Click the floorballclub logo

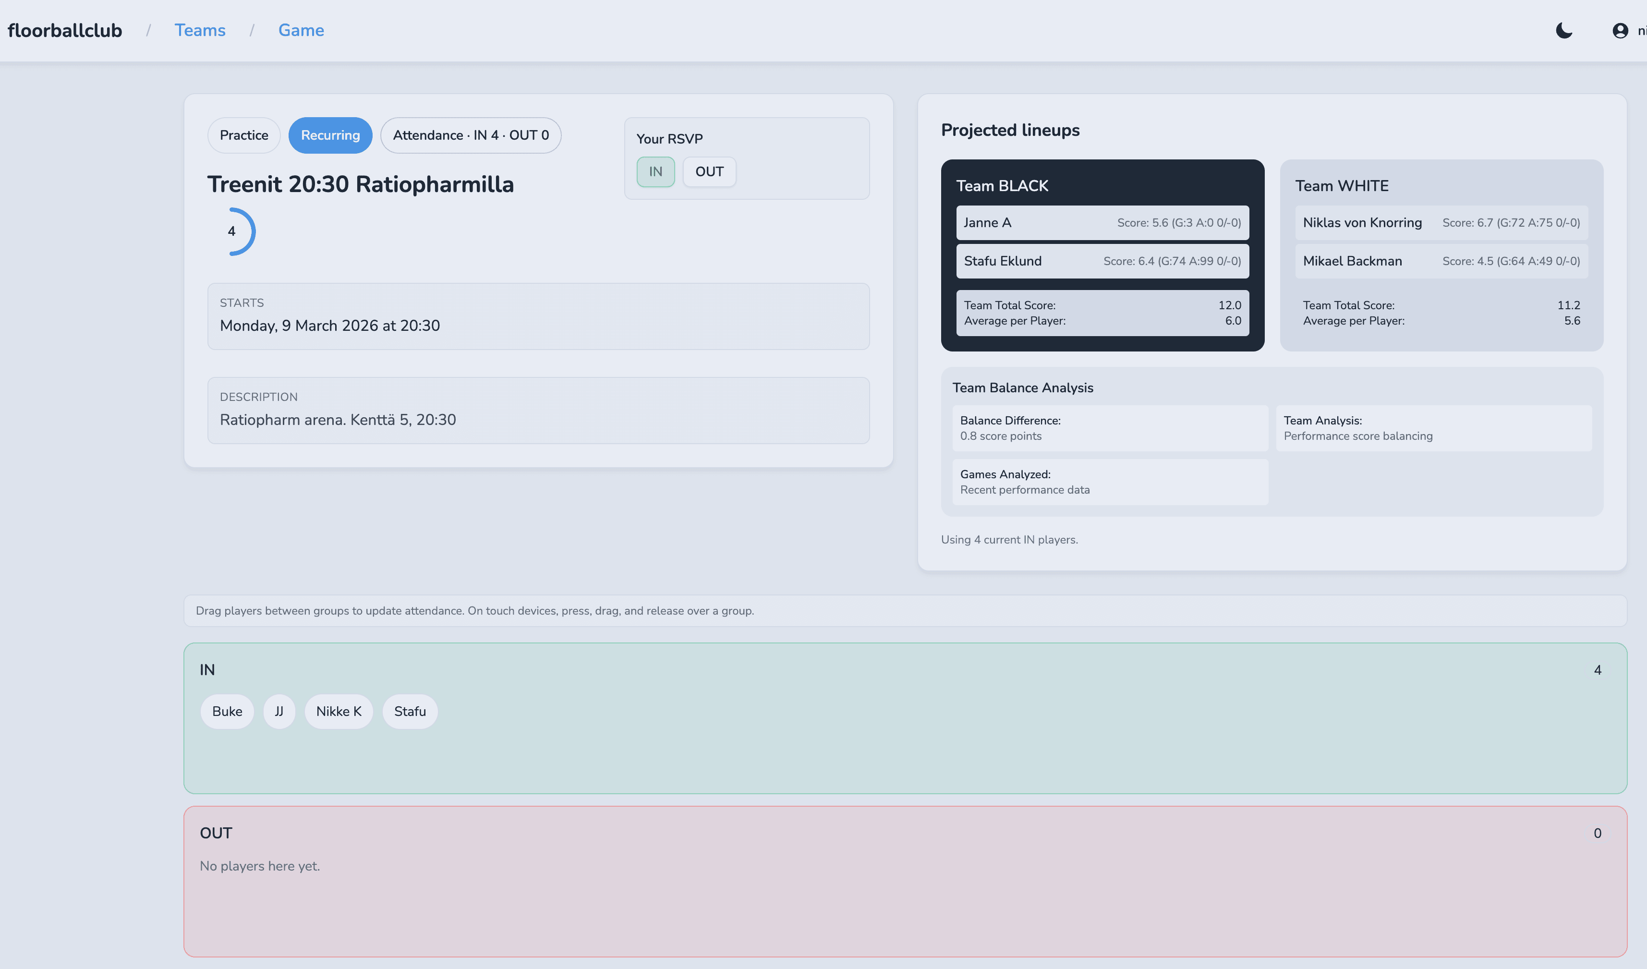[x=65, y=31]
